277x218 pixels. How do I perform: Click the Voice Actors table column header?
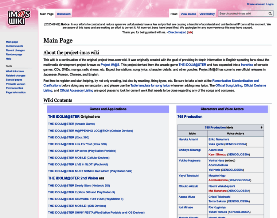[x=235, y=134]
